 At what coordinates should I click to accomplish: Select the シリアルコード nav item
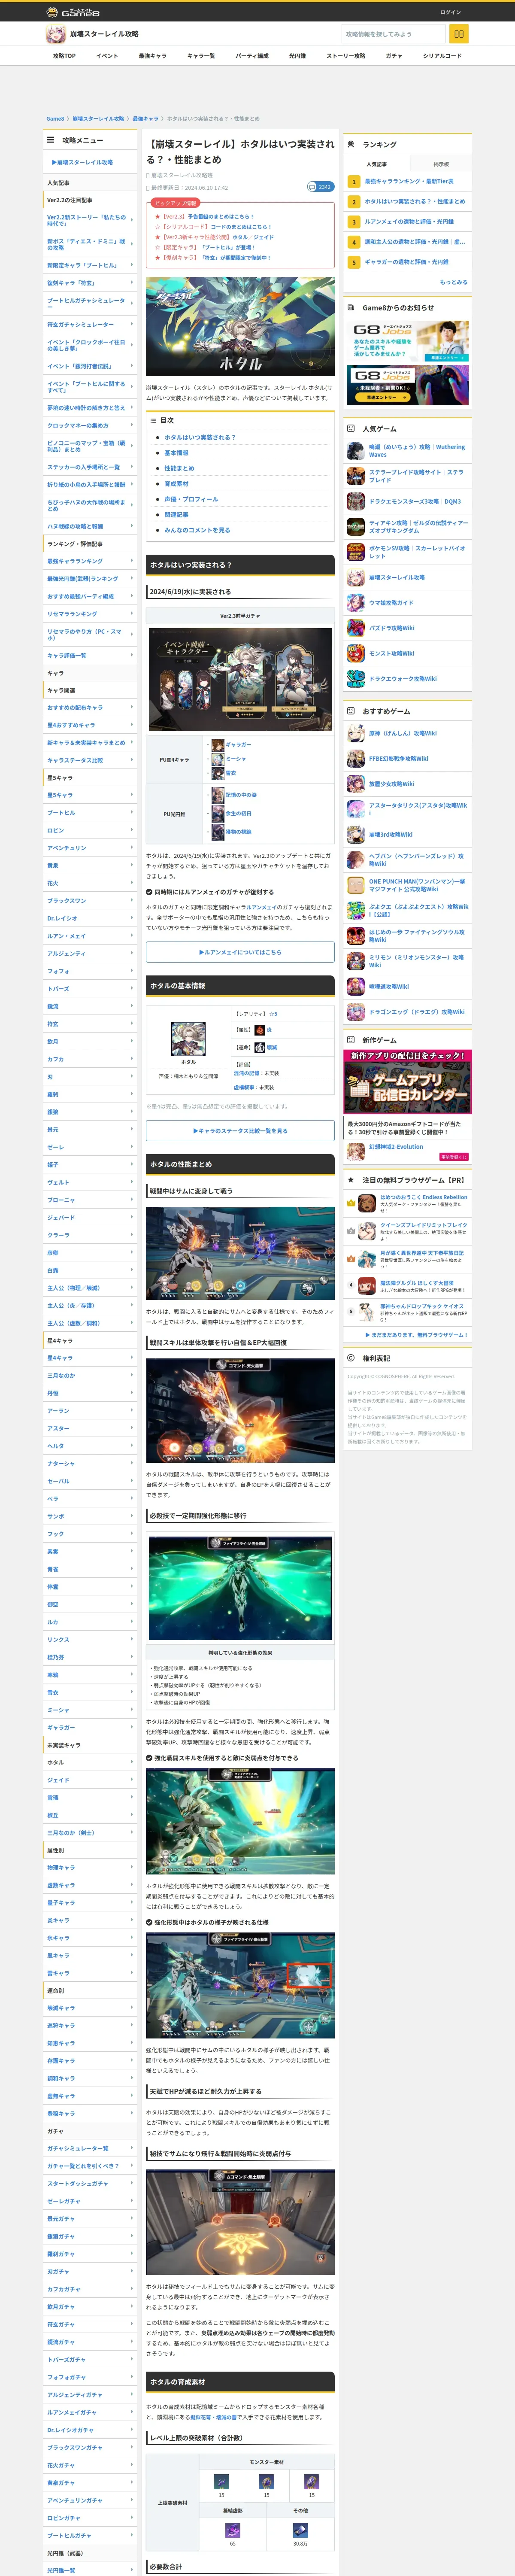pos(442,56)
